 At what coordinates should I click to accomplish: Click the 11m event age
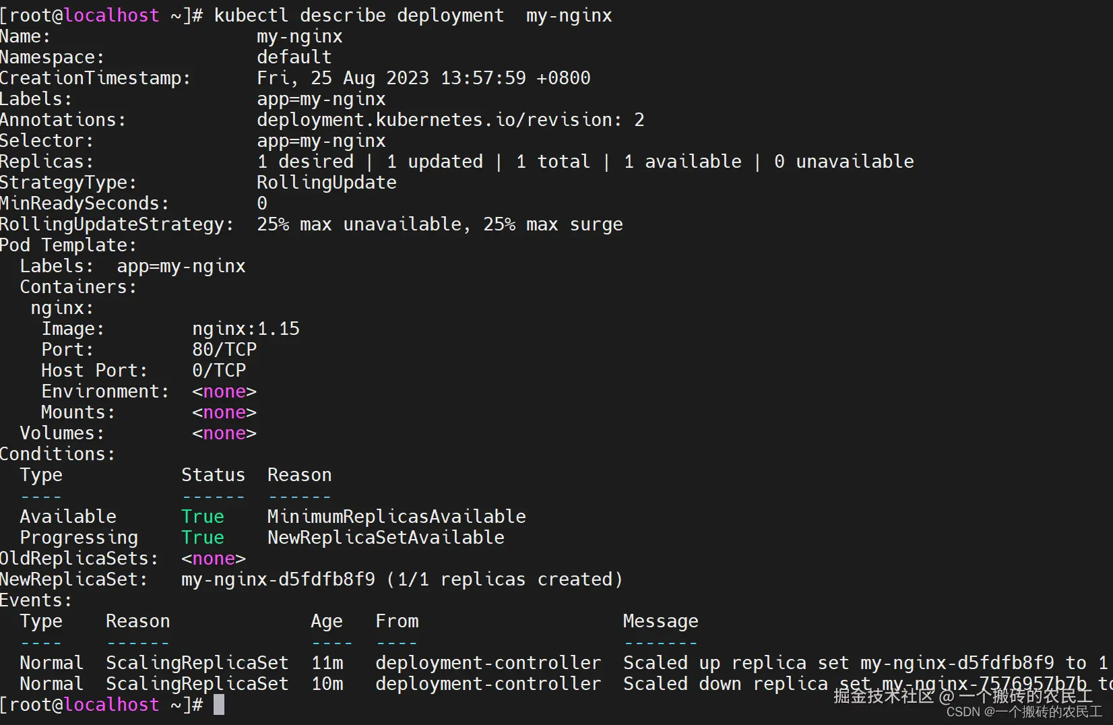pos(327,663)
